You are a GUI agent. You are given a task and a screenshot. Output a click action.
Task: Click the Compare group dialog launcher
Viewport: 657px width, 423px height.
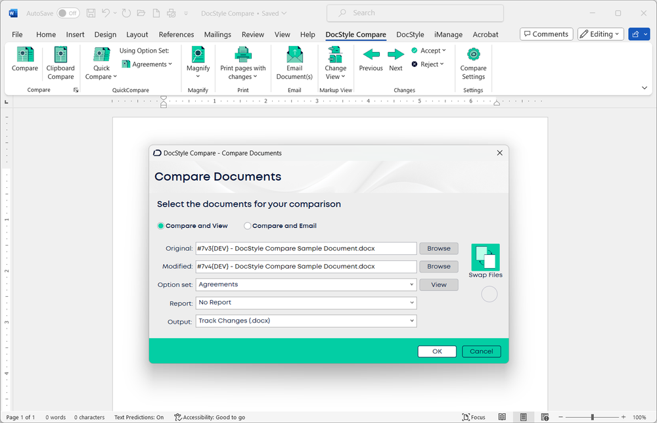tap(76, 90)
